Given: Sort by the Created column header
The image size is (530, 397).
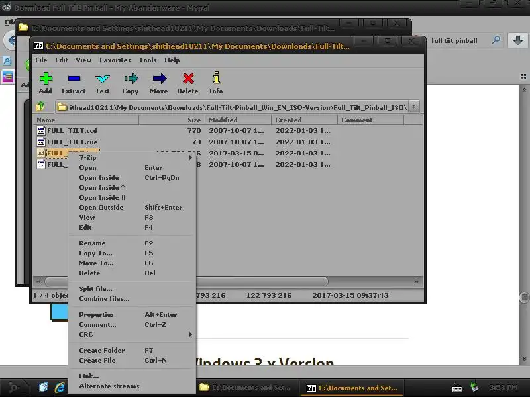Looking at the screenshot, I should (x=304, y=120).
